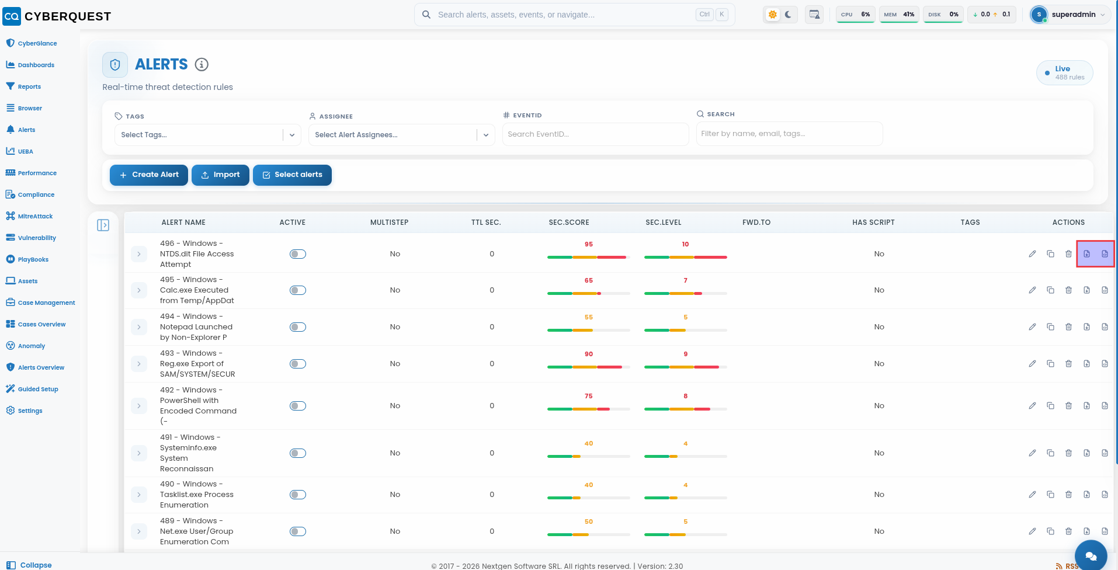The height and width of the screenshot is (570, 1118).
Task: Duplicate alert 495 Calc.exe rule
Action: point(1051,290)
